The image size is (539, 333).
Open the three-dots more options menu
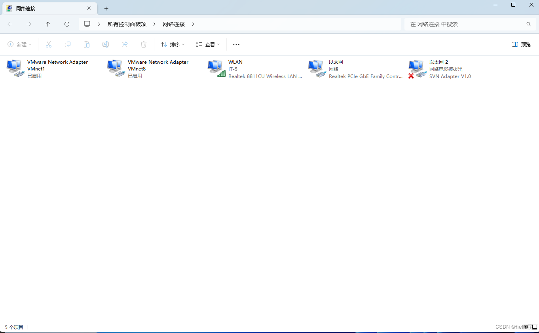click(236, 45)
